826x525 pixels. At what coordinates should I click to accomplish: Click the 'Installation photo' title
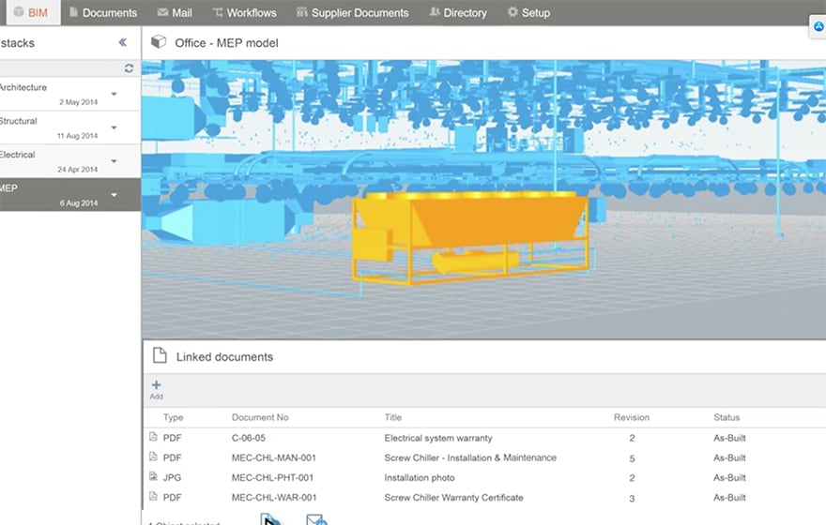(x=420, y=477)
